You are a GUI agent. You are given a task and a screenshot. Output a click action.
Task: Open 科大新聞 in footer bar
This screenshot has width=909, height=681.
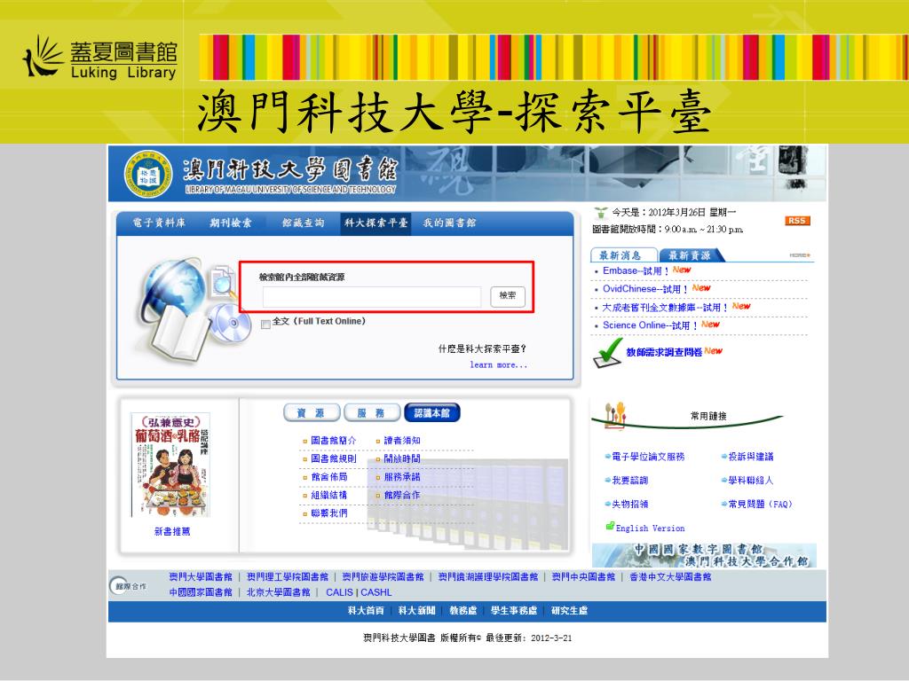[x=416, y=611]
